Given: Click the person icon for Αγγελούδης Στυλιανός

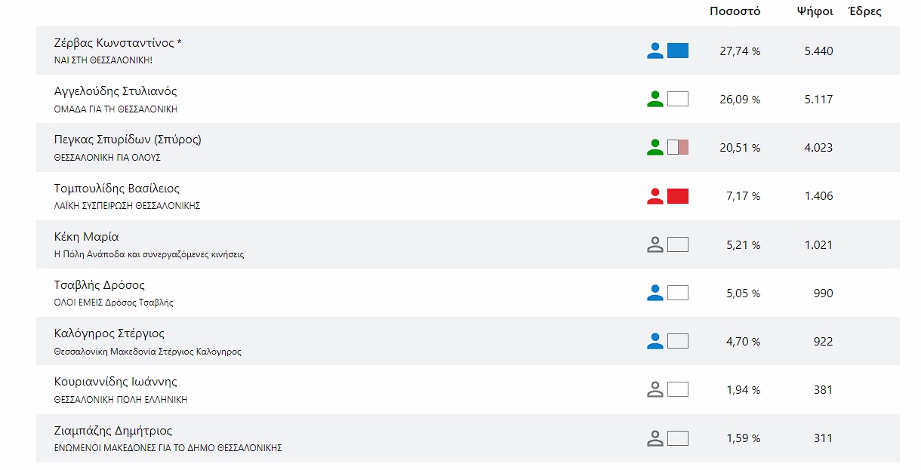Looking at the screenshot, I should [655, 100].
